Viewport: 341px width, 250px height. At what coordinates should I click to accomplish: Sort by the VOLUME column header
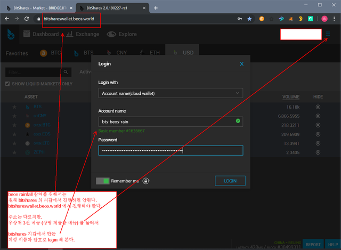pos(291,97)
